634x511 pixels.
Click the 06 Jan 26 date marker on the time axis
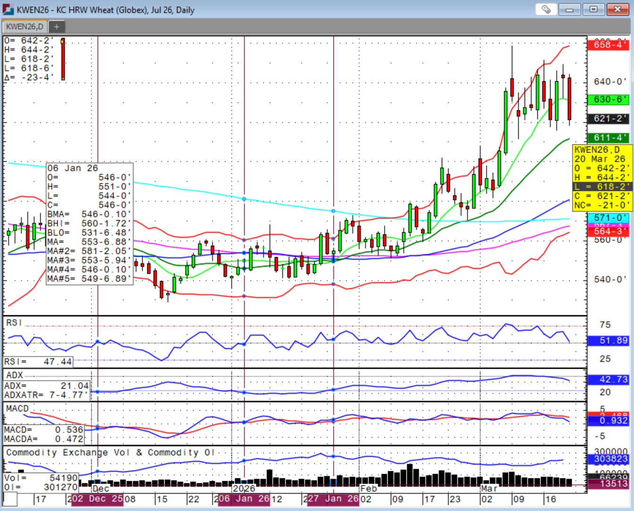pos(244,499)
